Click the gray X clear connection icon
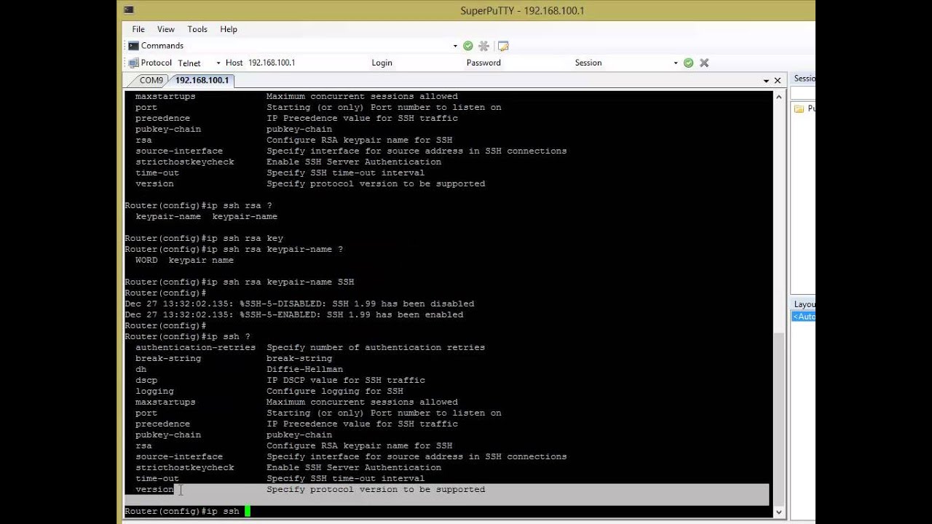 pyautogui.click(x=704, y=63)
